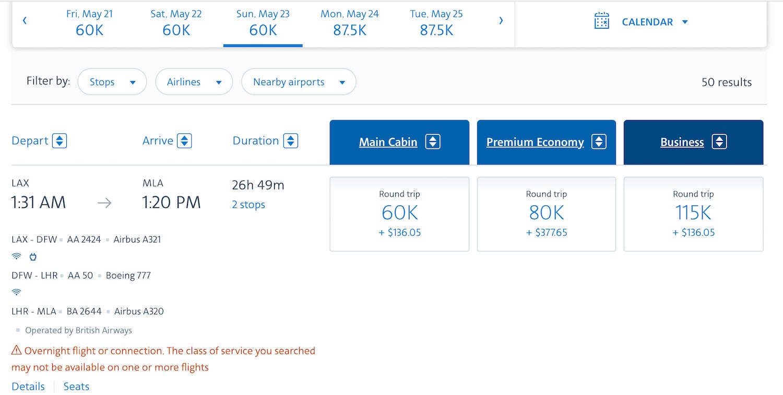Click the Depart column sort arrows
This screenshot has height=395, width=783.
pyautogui.click(x=60, y=140)
